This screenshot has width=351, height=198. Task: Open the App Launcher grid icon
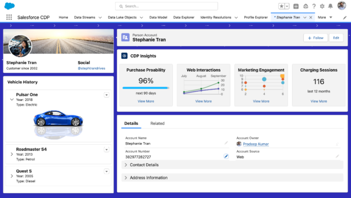point(9,17)
